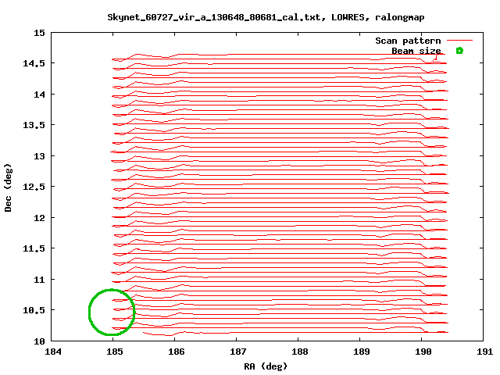The width and height of the screenshot is (500, 375).
Task: Click the y-axis tick label 15
Action: tap(39, 33)
